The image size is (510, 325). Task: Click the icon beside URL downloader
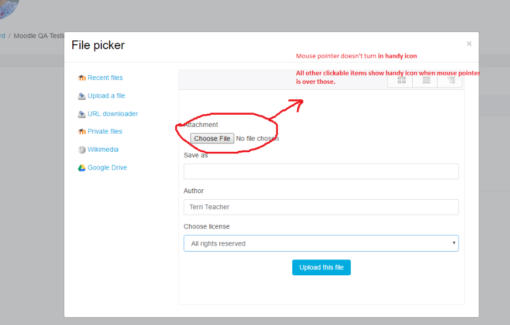point(82,114)
